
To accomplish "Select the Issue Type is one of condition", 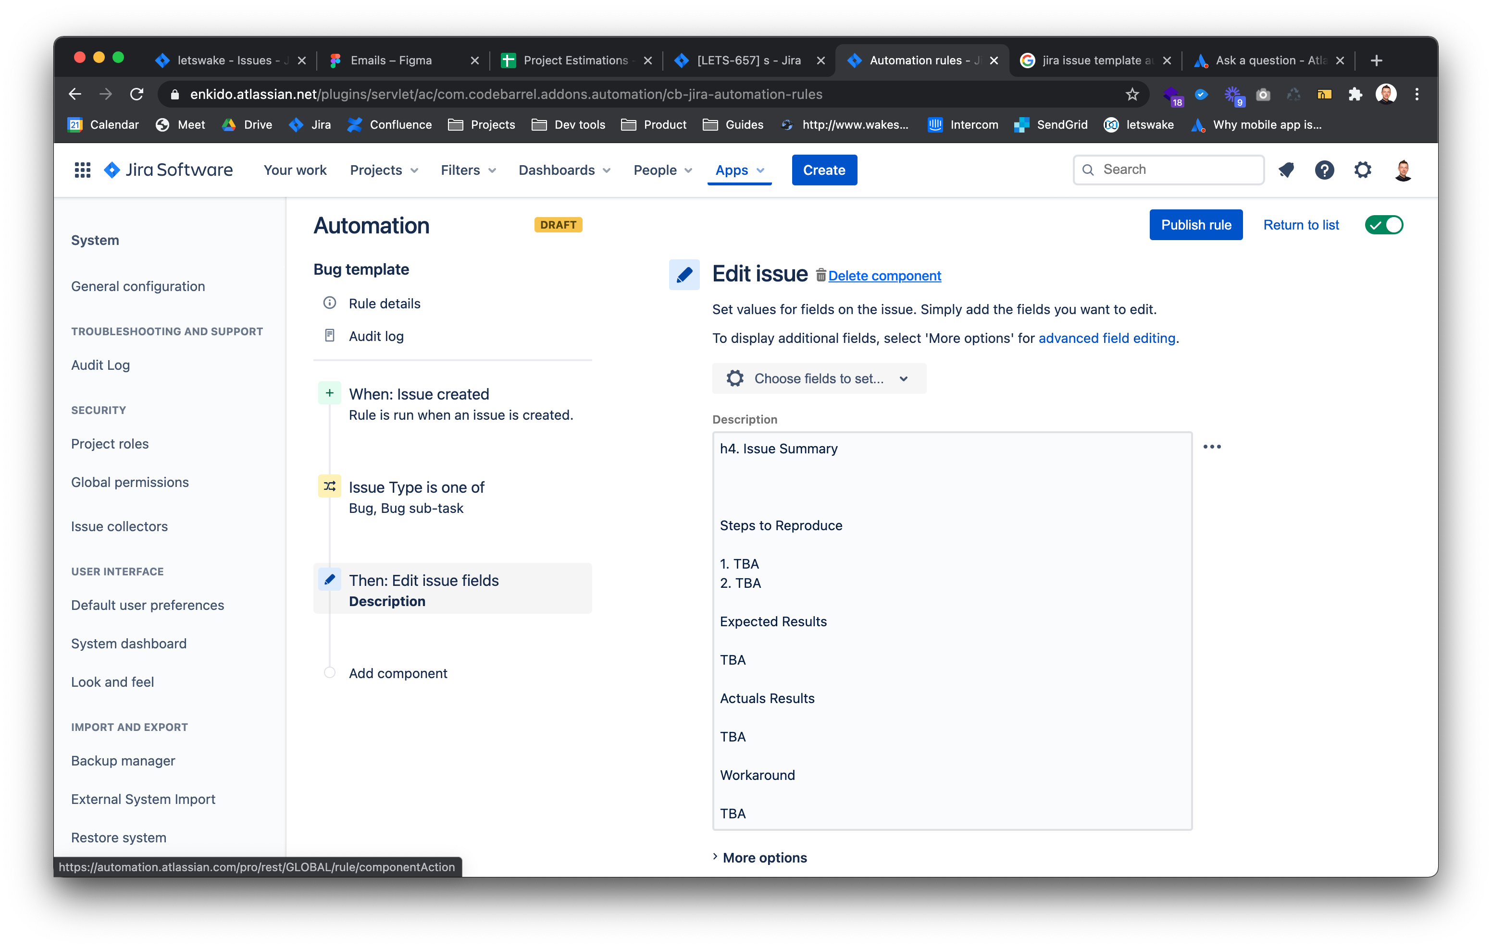I will [453, 497].
